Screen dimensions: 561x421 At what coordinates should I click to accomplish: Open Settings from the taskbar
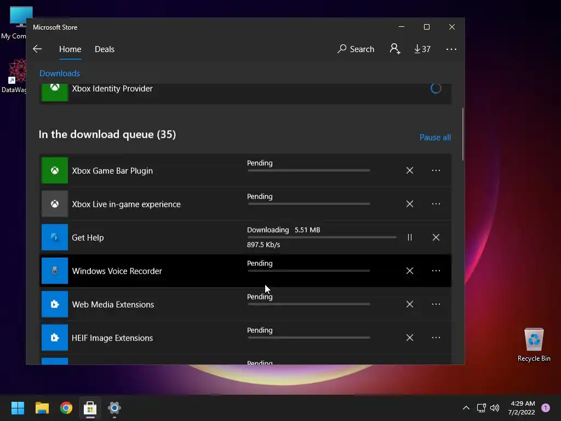pyautogui.click(x=115, y=408)
